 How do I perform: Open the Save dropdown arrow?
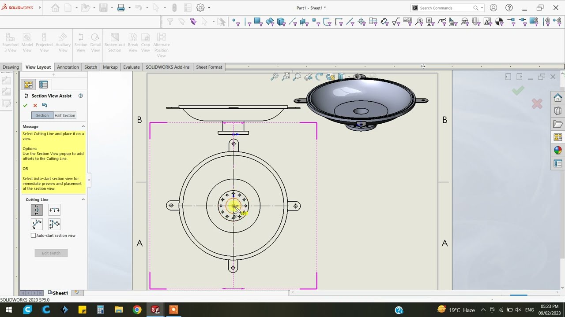112,8
